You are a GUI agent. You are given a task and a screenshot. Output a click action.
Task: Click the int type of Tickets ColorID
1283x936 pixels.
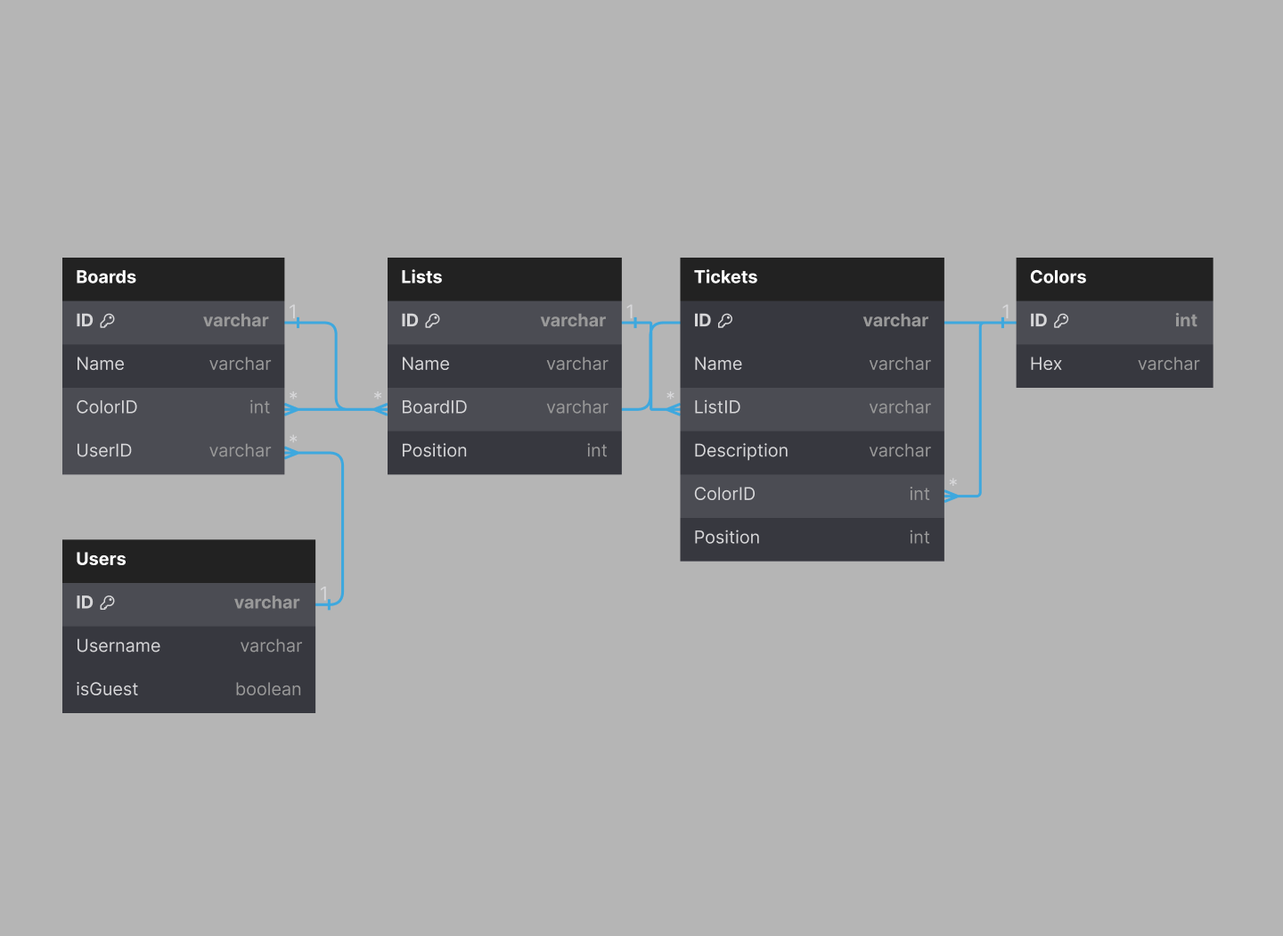click(919, 495)
